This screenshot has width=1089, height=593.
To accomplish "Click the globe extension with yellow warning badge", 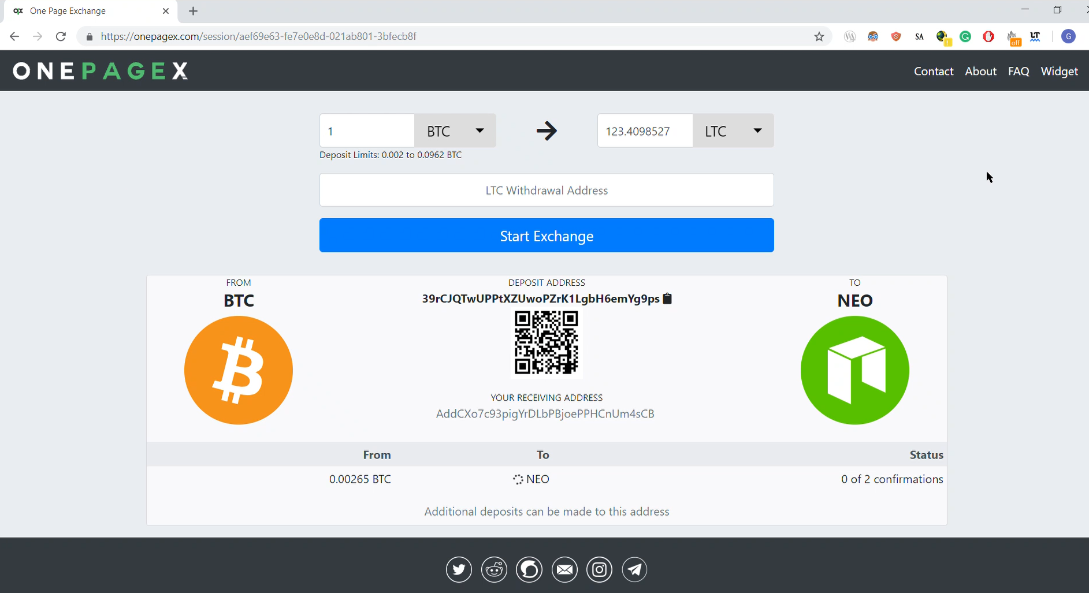I will [943, 38].
